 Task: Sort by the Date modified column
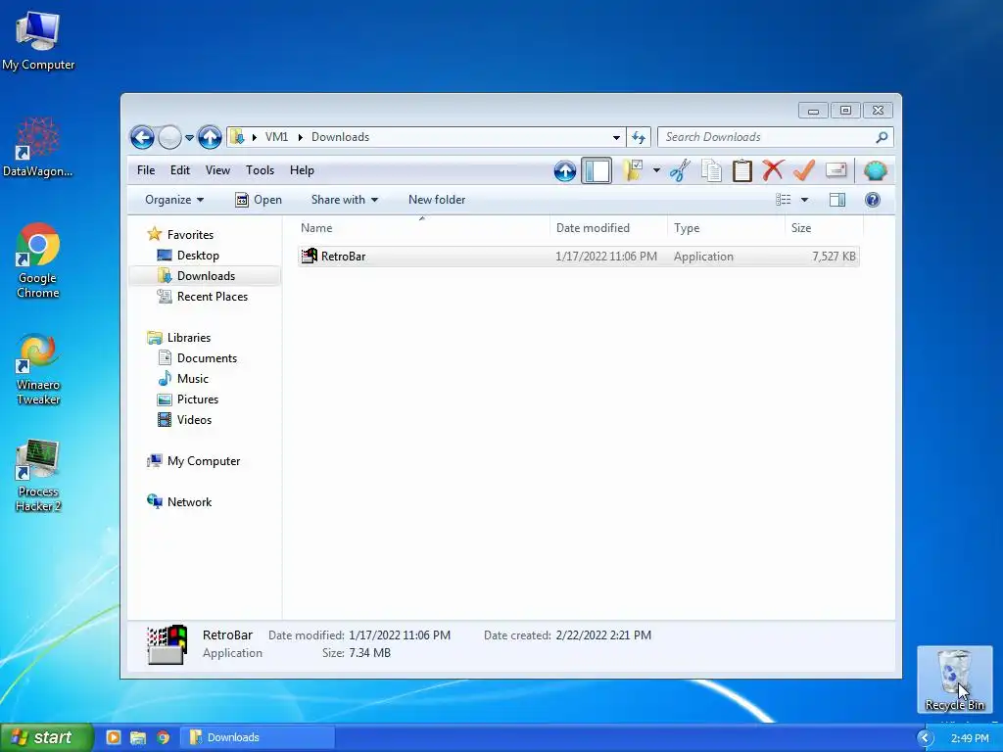[x=608, y=227]
